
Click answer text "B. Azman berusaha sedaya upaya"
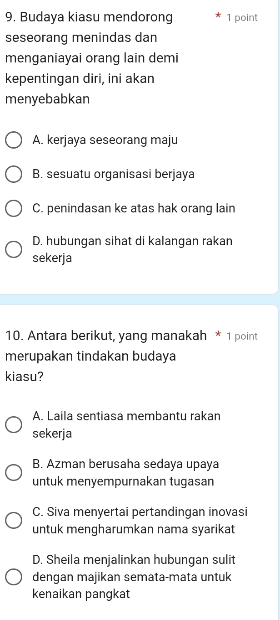pyautogui.click(x=126, y=465)
